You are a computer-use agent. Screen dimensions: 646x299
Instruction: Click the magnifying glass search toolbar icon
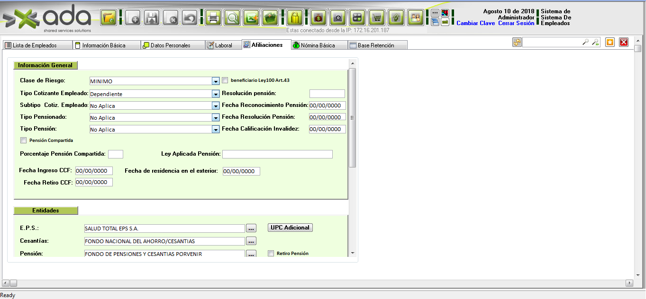[232, 18]
